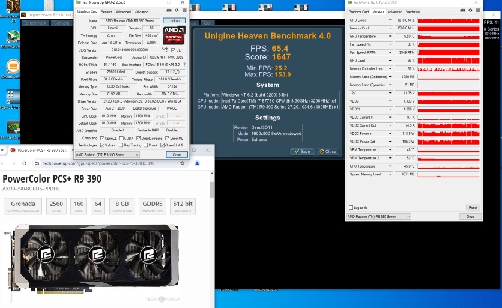Click the Memory Controller Load history graph
Screen dimensions: 502x308
tap(448, 68)
